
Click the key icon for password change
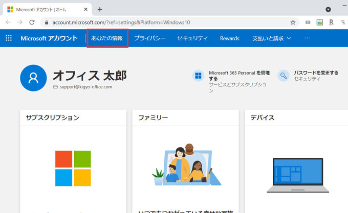[284, 76]
